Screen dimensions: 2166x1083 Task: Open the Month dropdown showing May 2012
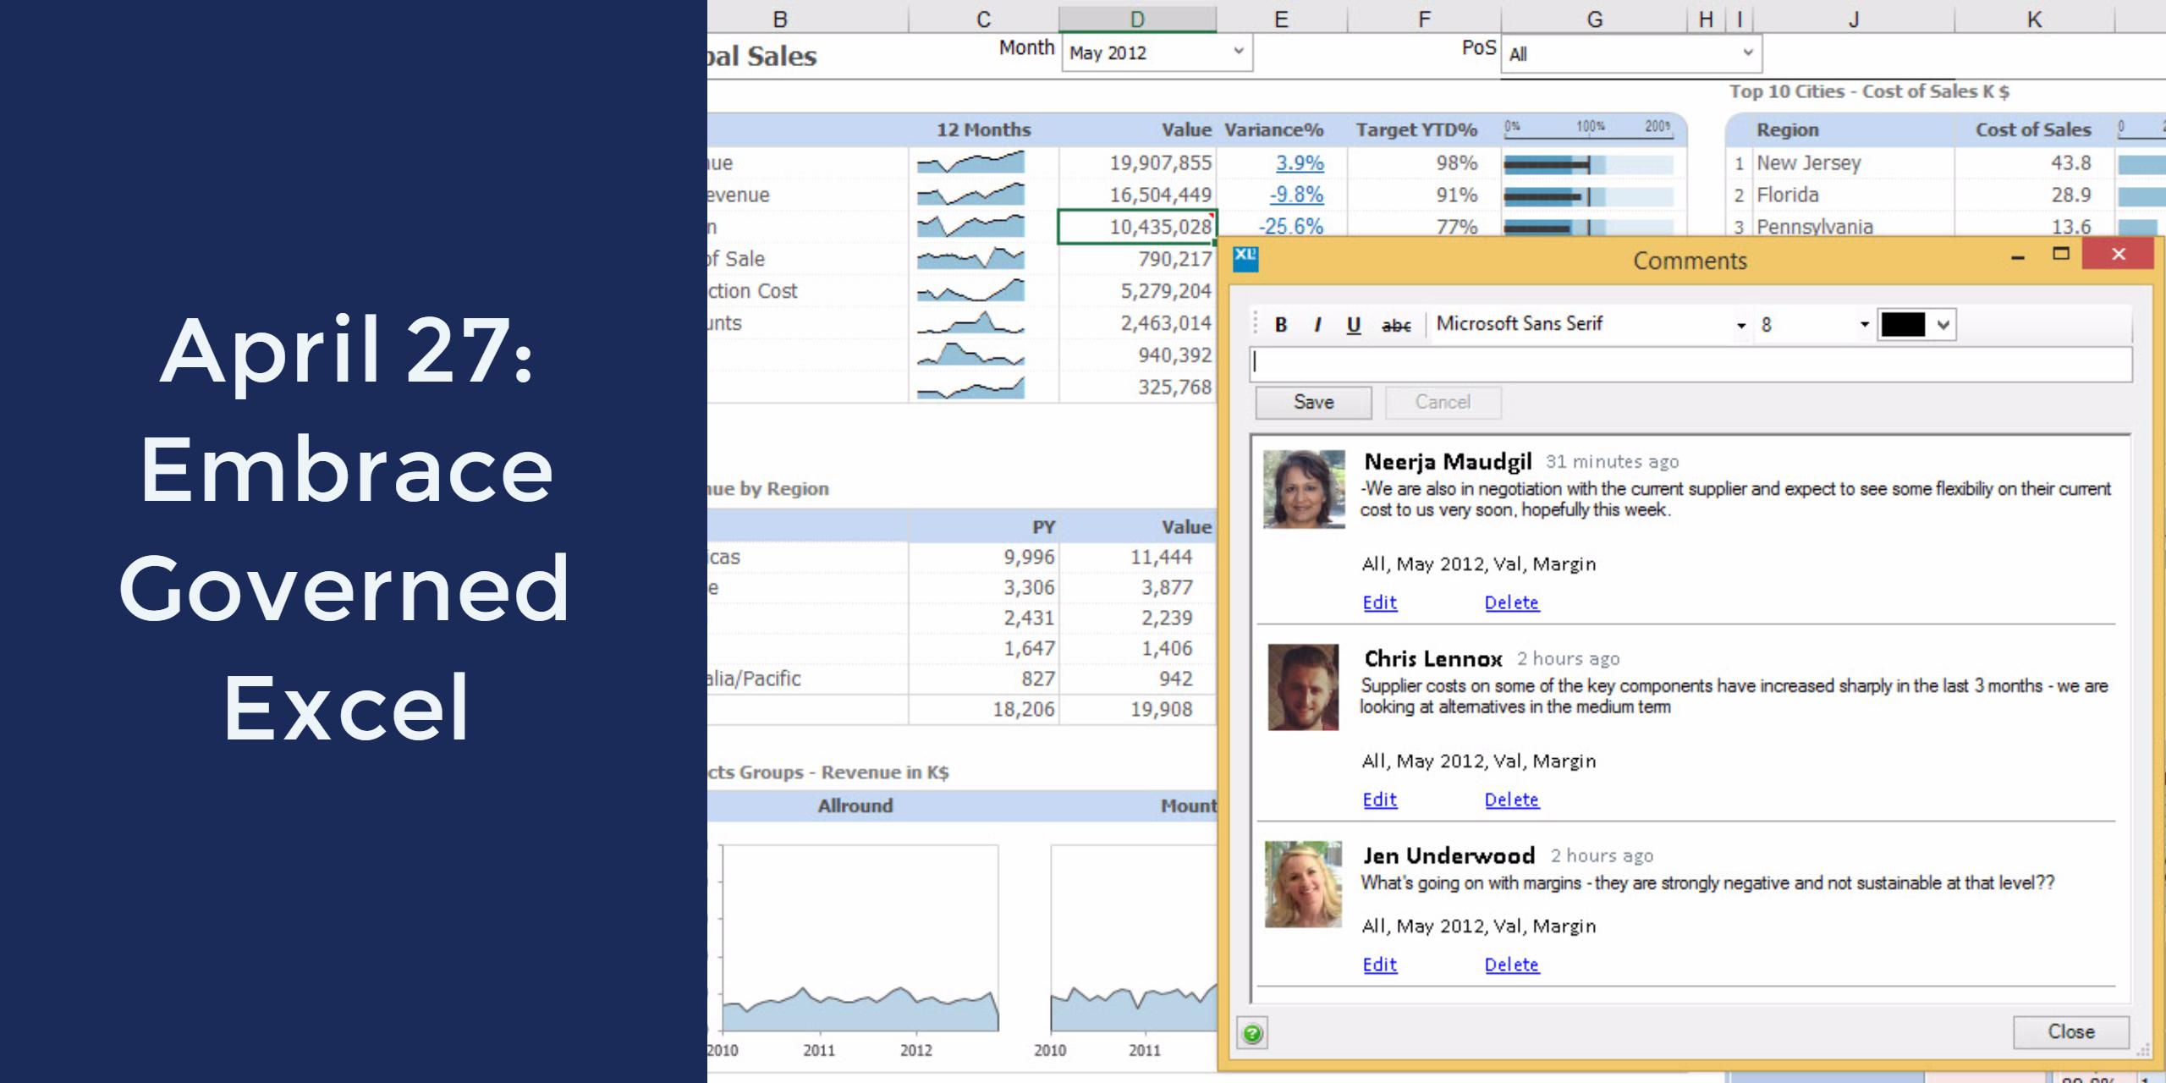click(1240, 52)
